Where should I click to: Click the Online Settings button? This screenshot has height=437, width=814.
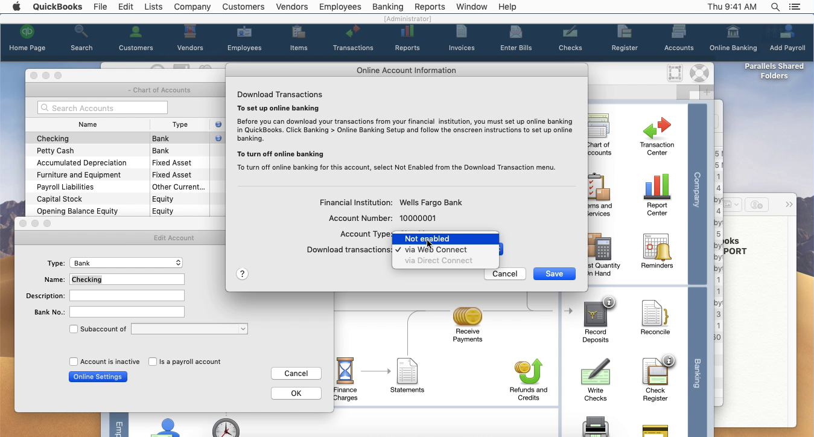click(98, 377)
